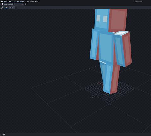Open the 帮助 (Help) menu

coord(37,2)
